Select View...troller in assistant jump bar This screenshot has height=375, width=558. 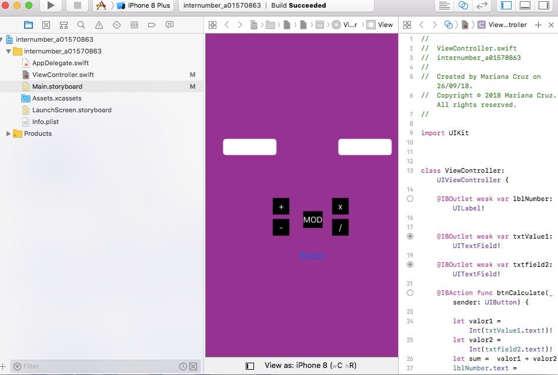pyautogui.click(x=502, y=25)
